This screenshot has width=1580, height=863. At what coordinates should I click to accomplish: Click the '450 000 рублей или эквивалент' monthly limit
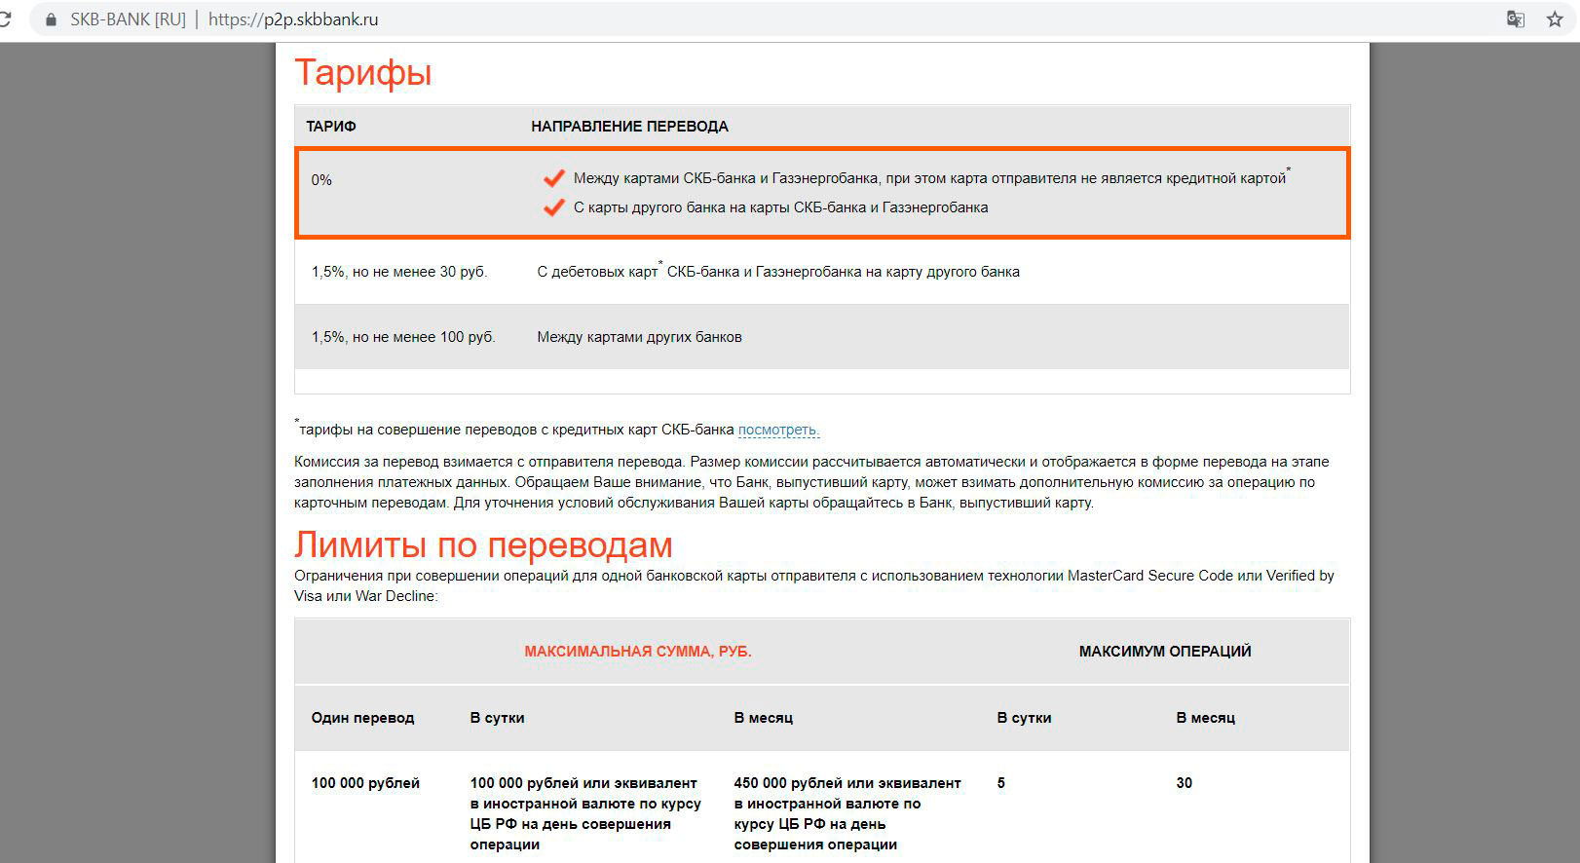[x=847, y=813]
